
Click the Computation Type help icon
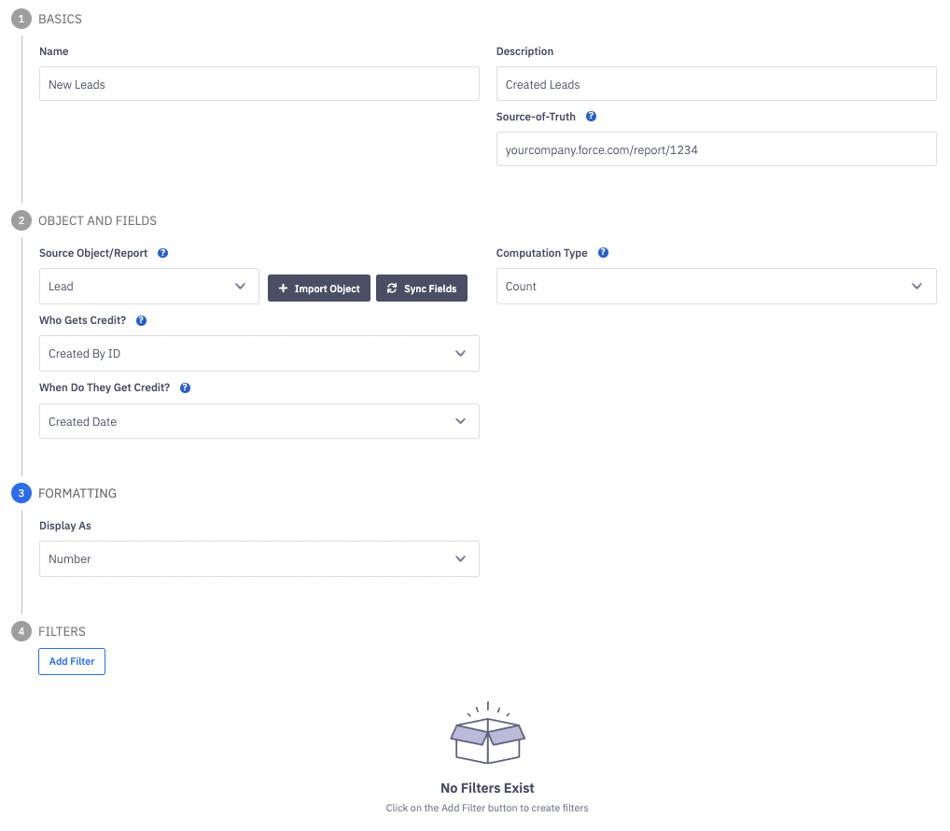coord(603,253)
